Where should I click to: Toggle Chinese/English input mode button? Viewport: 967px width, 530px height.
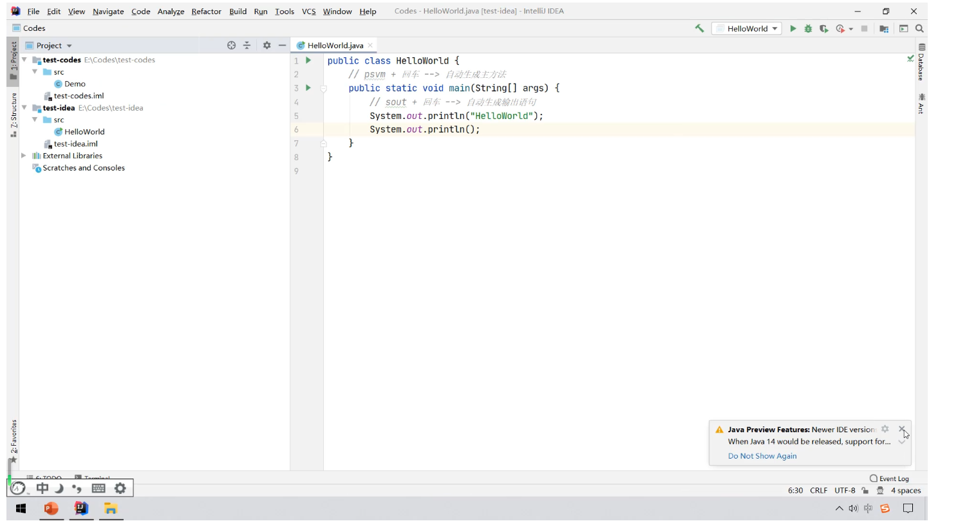(x=42, y=488)
